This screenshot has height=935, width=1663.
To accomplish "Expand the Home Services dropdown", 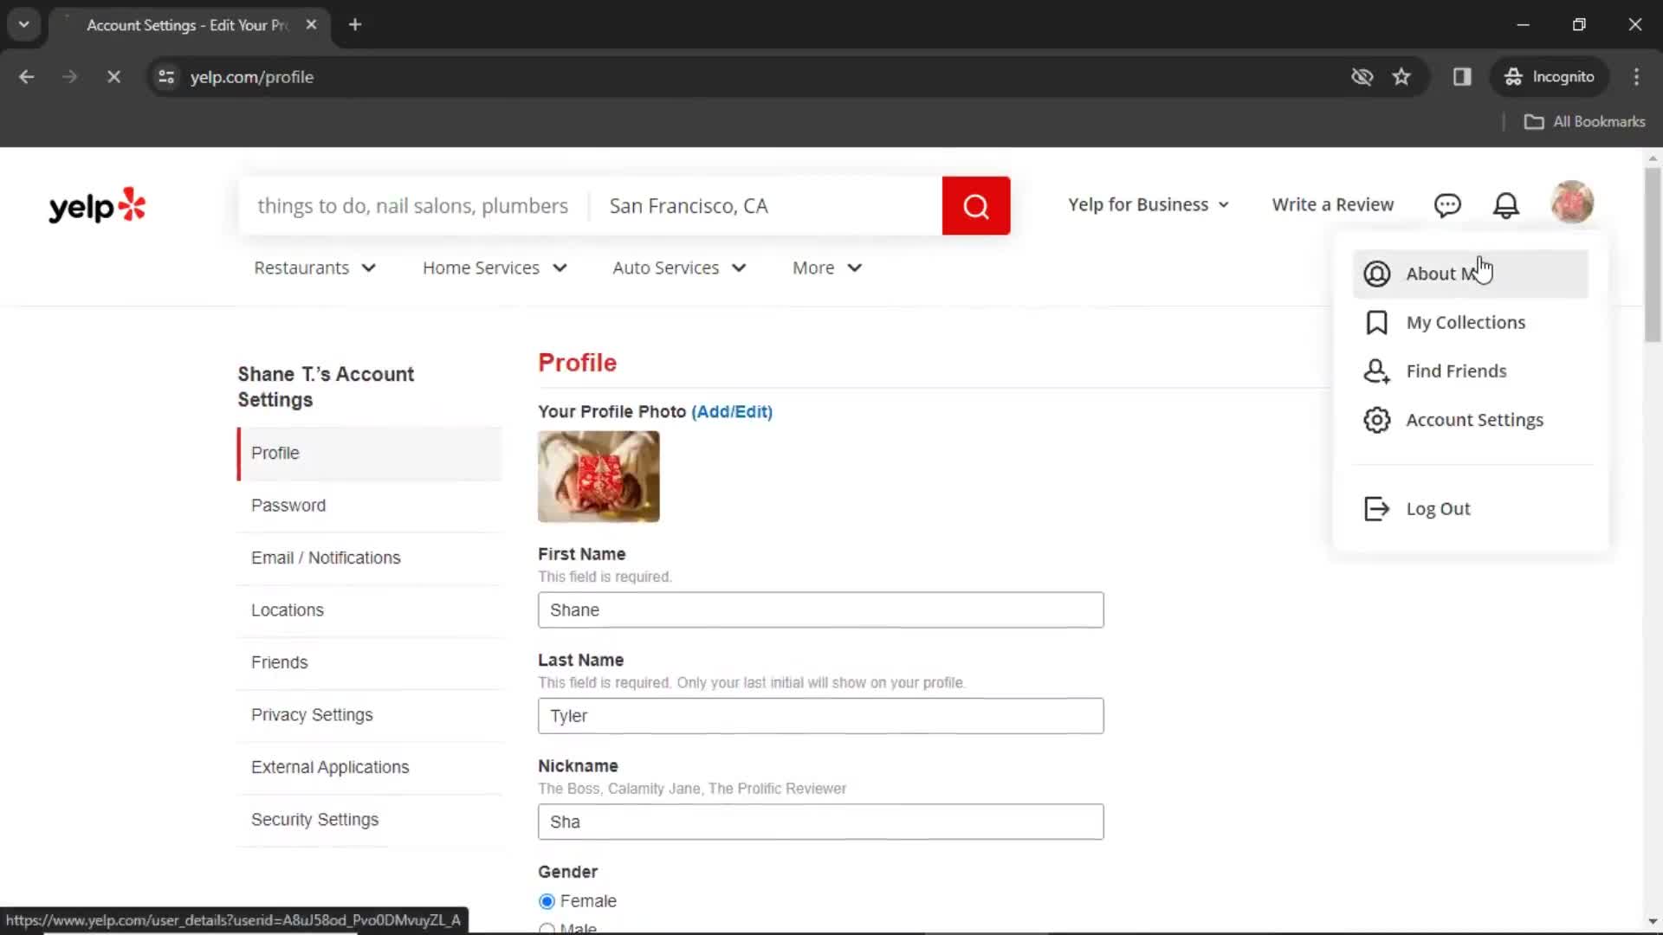I will click(495, 268).
